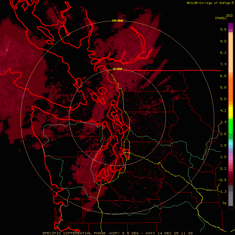Click the DKD legend label
The image size is (235, 235).
point(230,16)
